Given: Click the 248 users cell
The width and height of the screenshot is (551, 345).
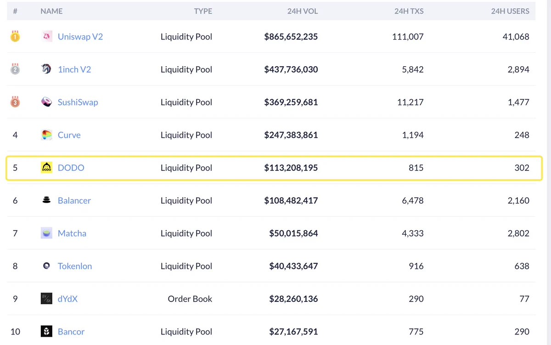Looking at the screenshot, I should (522, 135).
